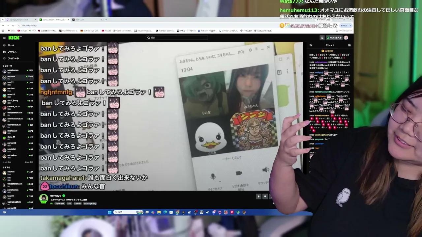This screenshot has width=422, height=237.
Task: Click the kawaii stream tag
Action: pos(77,203)
